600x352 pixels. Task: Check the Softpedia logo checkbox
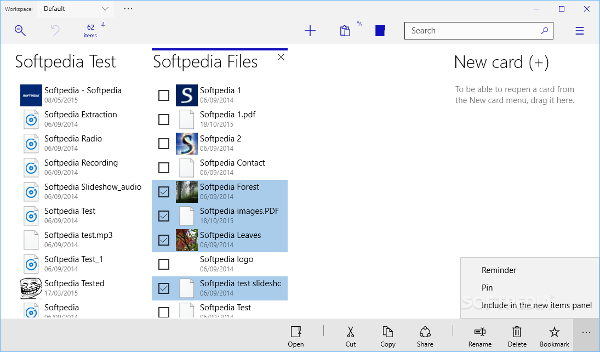click(x=164, y=264)
